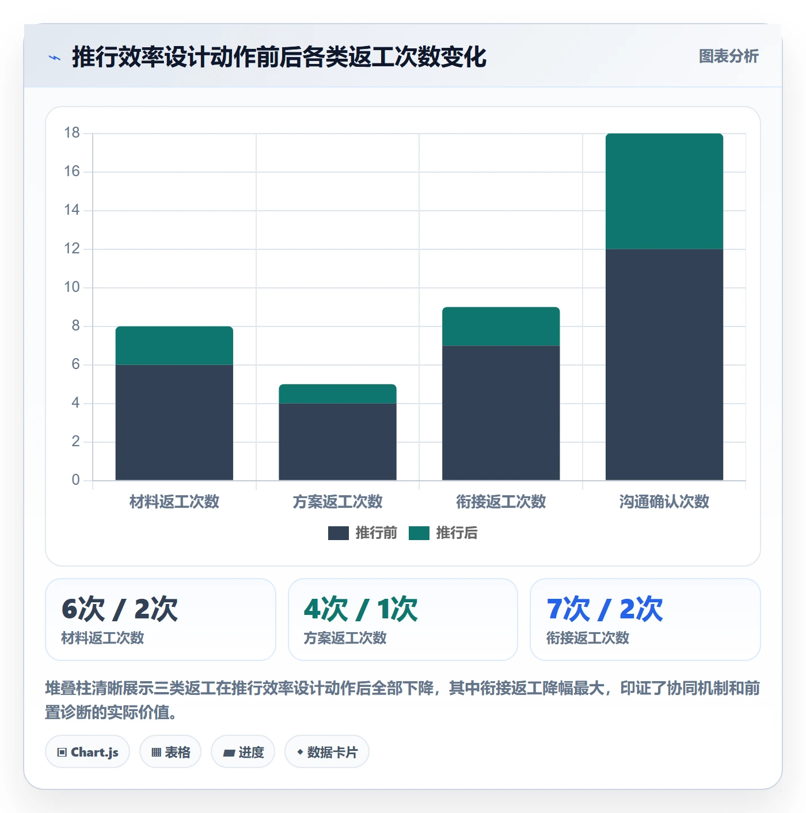Click the navy segment of 材料返工次数 bar
806x813 pixels.
pos(174,423)
